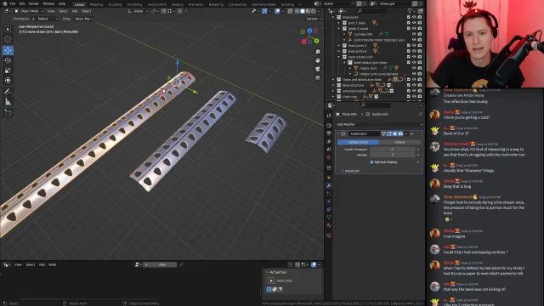Select the Add Cube tool

[8, 113]
